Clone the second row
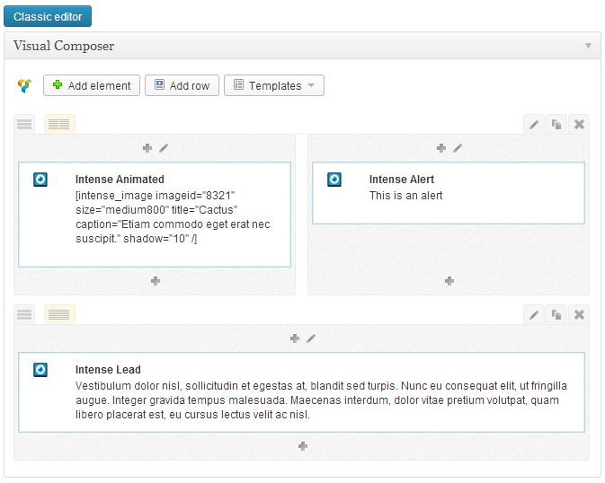605x483 pixels. 556,315
